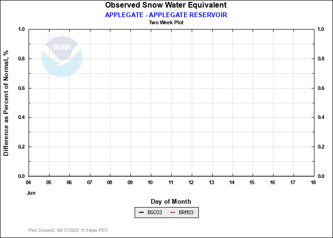Click the 'Observed Snow Water Equivalent' title

[166, 5]
